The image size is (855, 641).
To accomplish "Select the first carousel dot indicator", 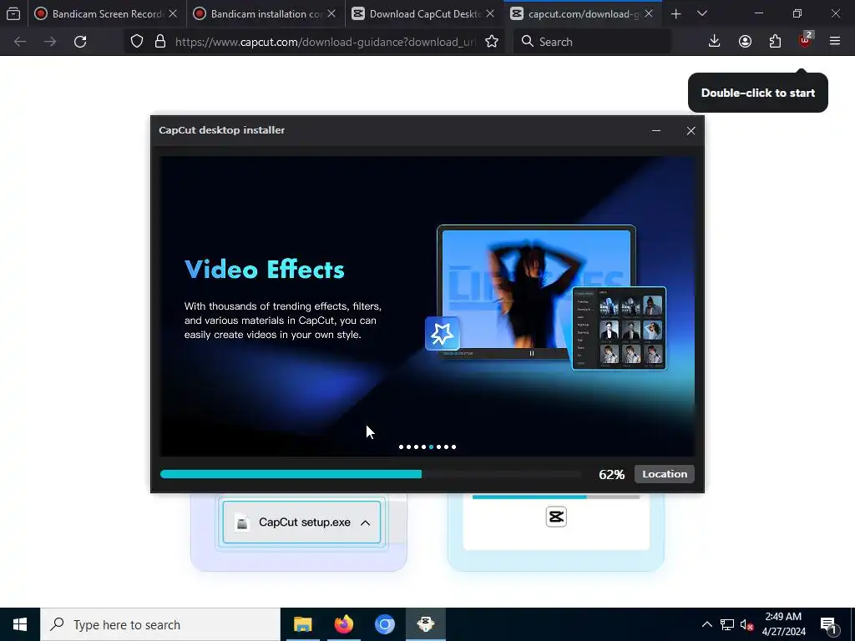I will click(x=402, y=447).
